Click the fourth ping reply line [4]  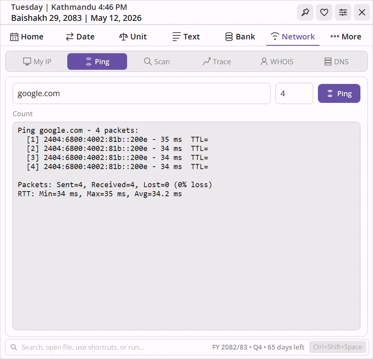[117, 167]
